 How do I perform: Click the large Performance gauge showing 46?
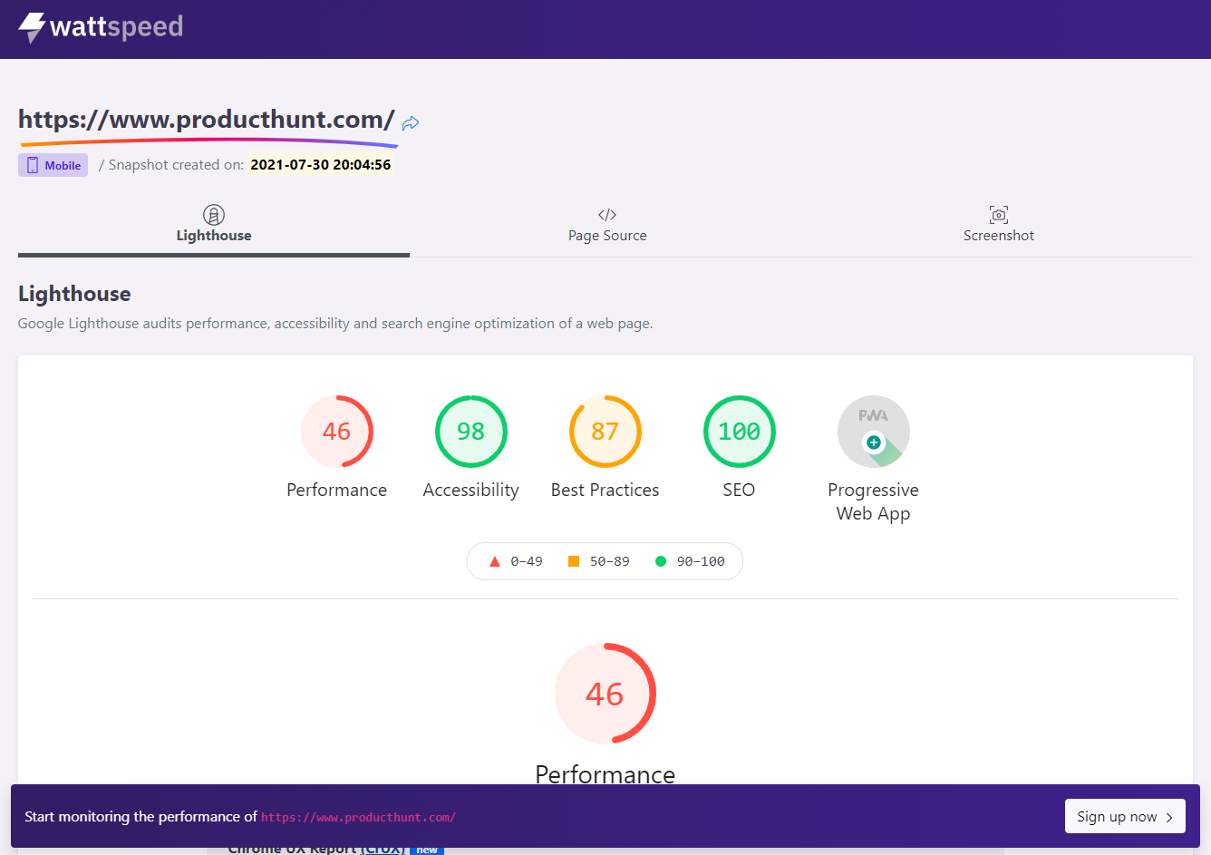[x=605, y=694]
